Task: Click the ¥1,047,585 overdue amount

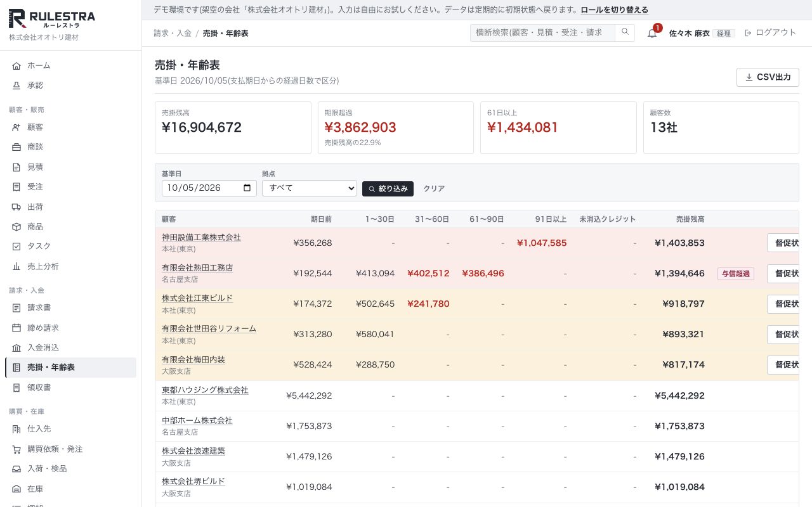Action: (x=542, y=243)
